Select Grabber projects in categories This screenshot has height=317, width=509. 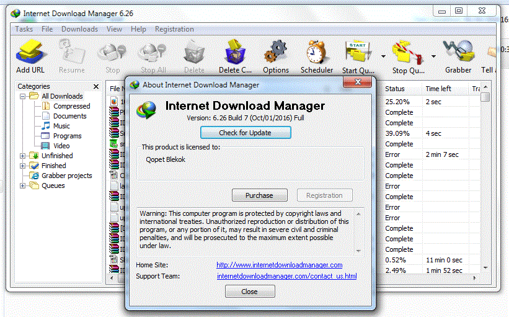point(66,176)
